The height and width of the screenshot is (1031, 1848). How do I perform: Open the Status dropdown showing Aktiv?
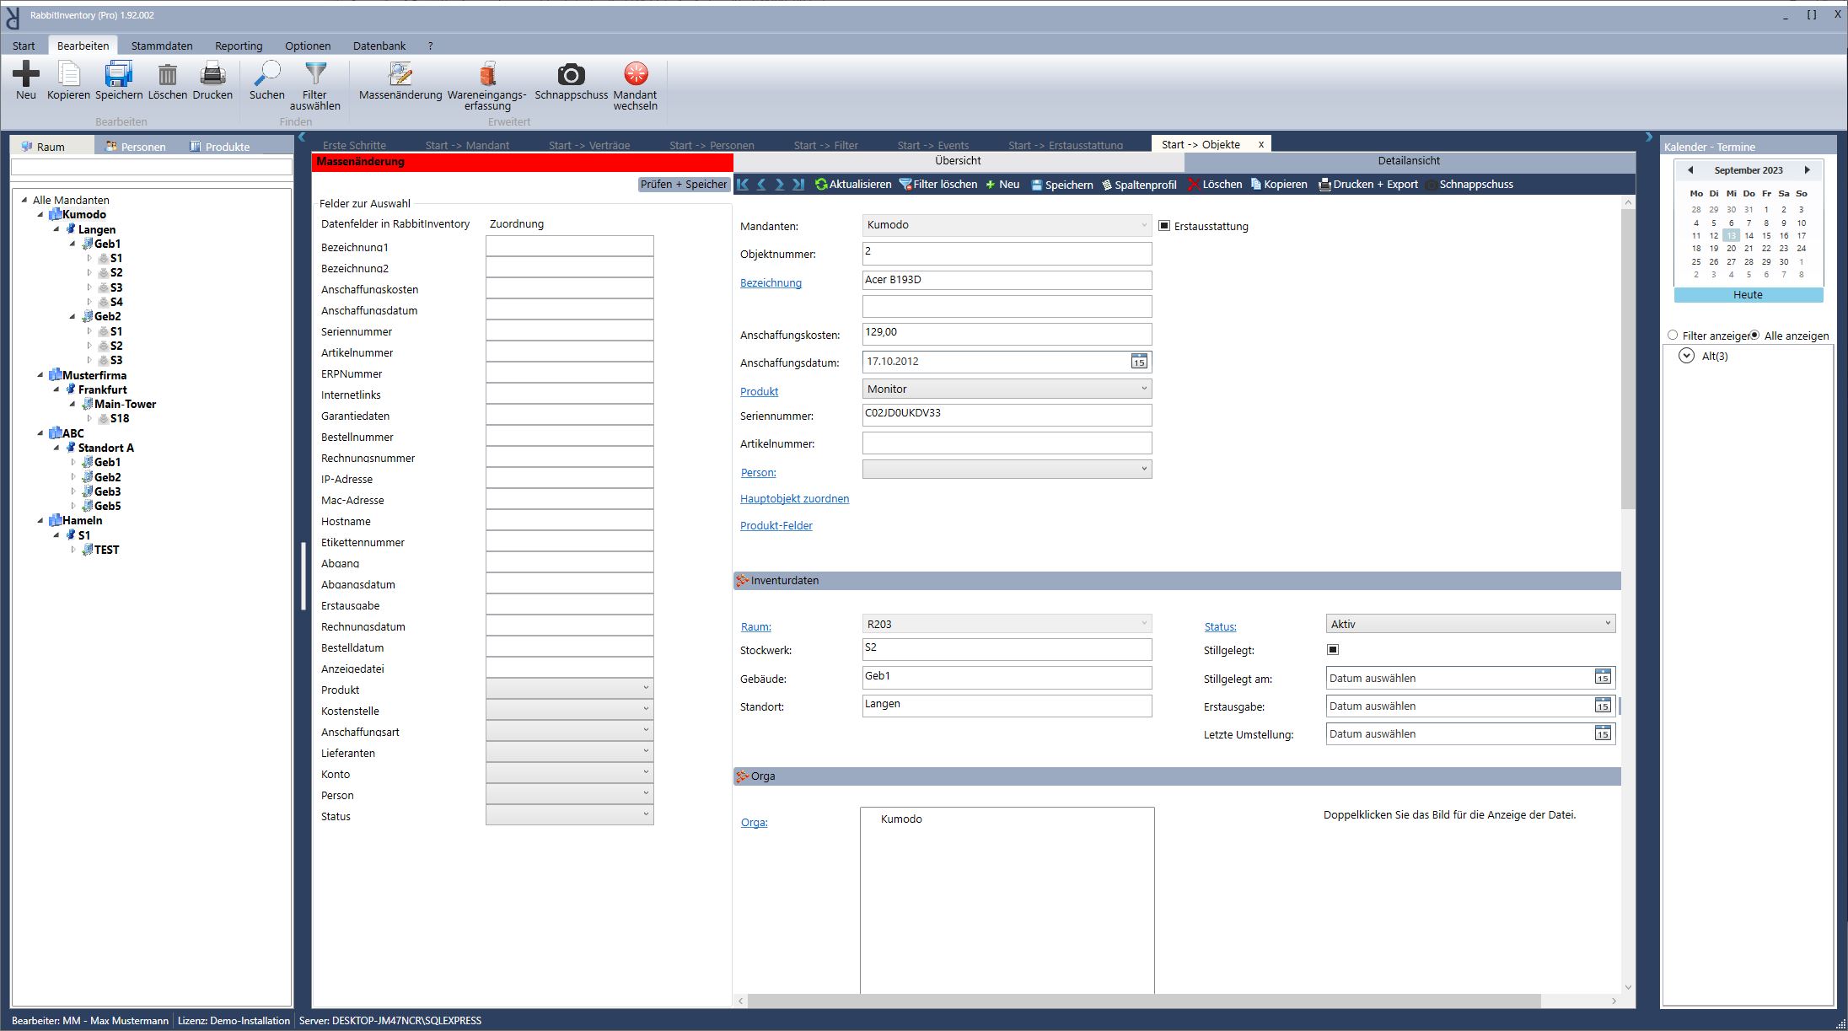1470,624
